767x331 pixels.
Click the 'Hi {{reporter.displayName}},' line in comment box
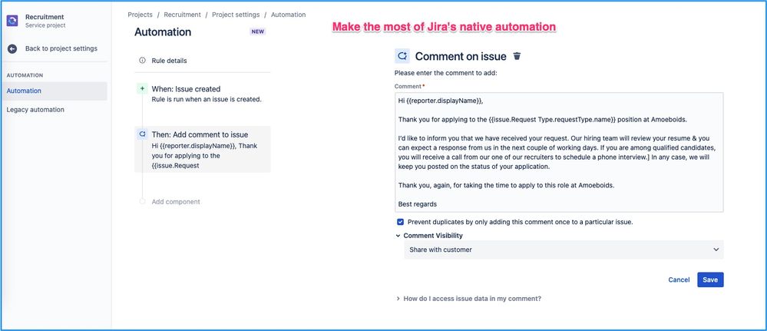click(x=441, y=101)
